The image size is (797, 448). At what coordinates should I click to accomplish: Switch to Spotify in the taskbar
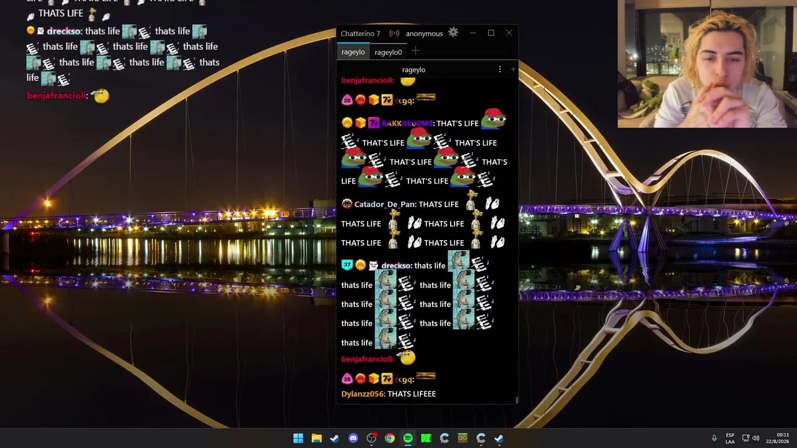click(408, 438)
